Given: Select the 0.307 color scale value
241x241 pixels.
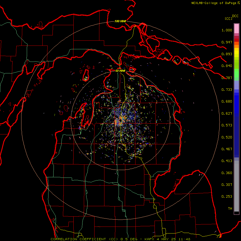Looking at the screenshot, I should tap(227, 185).
